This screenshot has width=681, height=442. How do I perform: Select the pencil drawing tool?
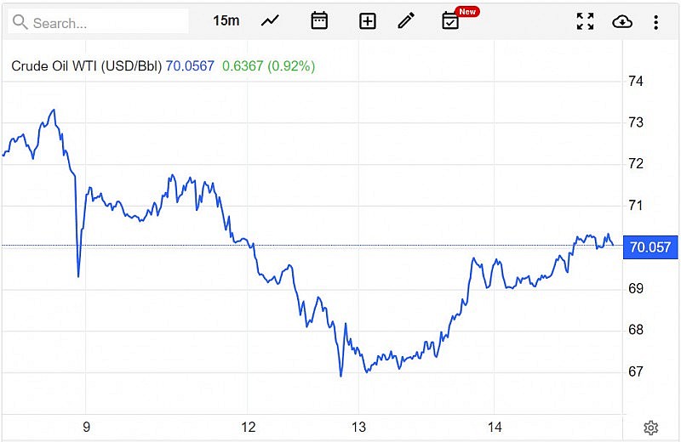tap(406, 21)
